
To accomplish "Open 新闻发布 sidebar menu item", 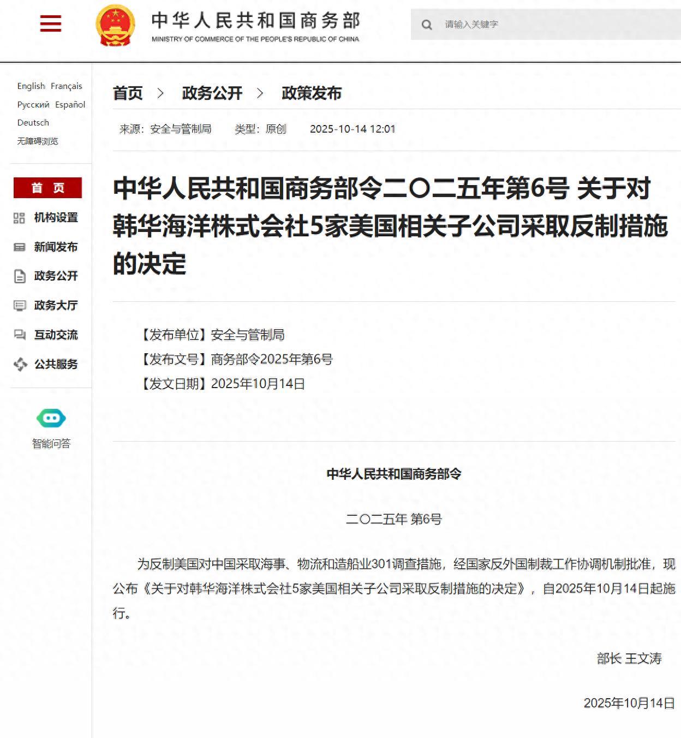I will [56, 247].
